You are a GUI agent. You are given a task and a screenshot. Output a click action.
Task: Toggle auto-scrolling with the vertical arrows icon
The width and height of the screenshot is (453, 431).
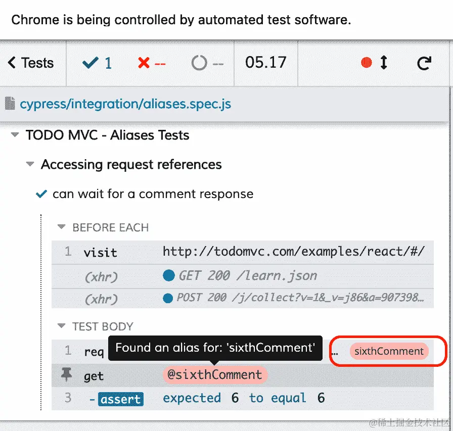coord(384,63)
